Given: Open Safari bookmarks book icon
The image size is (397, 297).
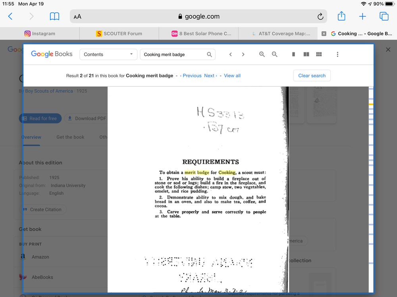Looking at the screenshot, I should 54,16.
